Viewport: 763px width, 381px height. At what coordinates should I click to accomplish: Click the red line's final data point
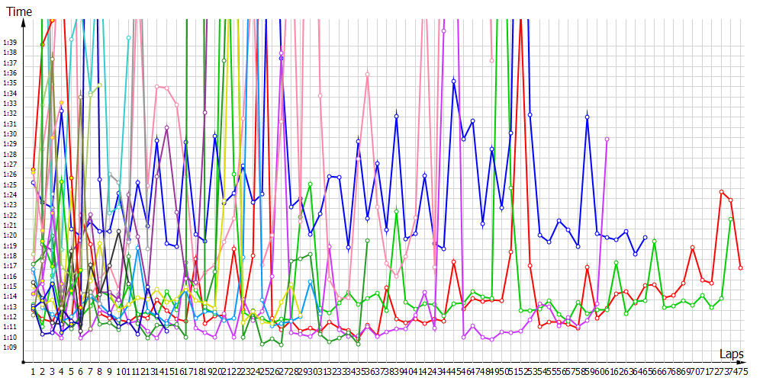pyautogui.click(x=741, y=267)
